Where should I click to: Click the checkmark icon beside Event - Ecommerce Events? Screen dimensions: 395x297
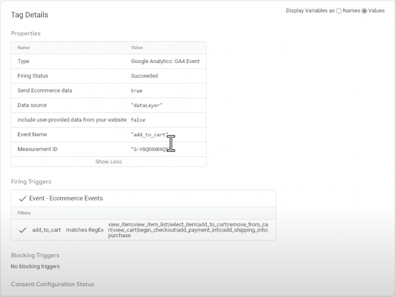click(x=23, y=198)
